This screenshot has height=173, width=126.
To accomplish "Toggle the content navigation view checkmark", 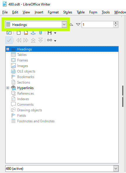I will coord(9,40).
